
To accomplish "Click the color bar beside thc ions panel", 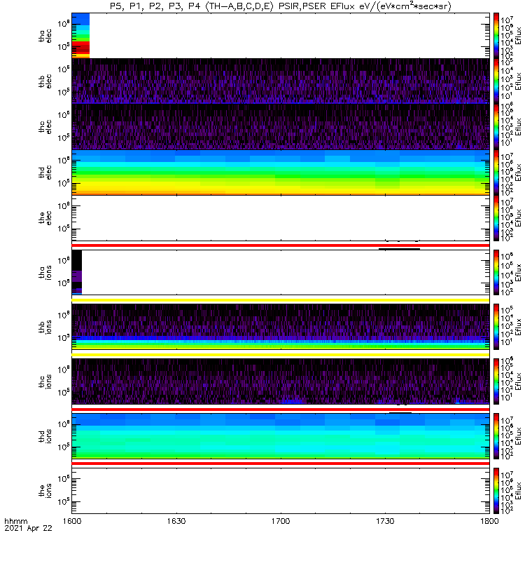I will tap(496, 381).
